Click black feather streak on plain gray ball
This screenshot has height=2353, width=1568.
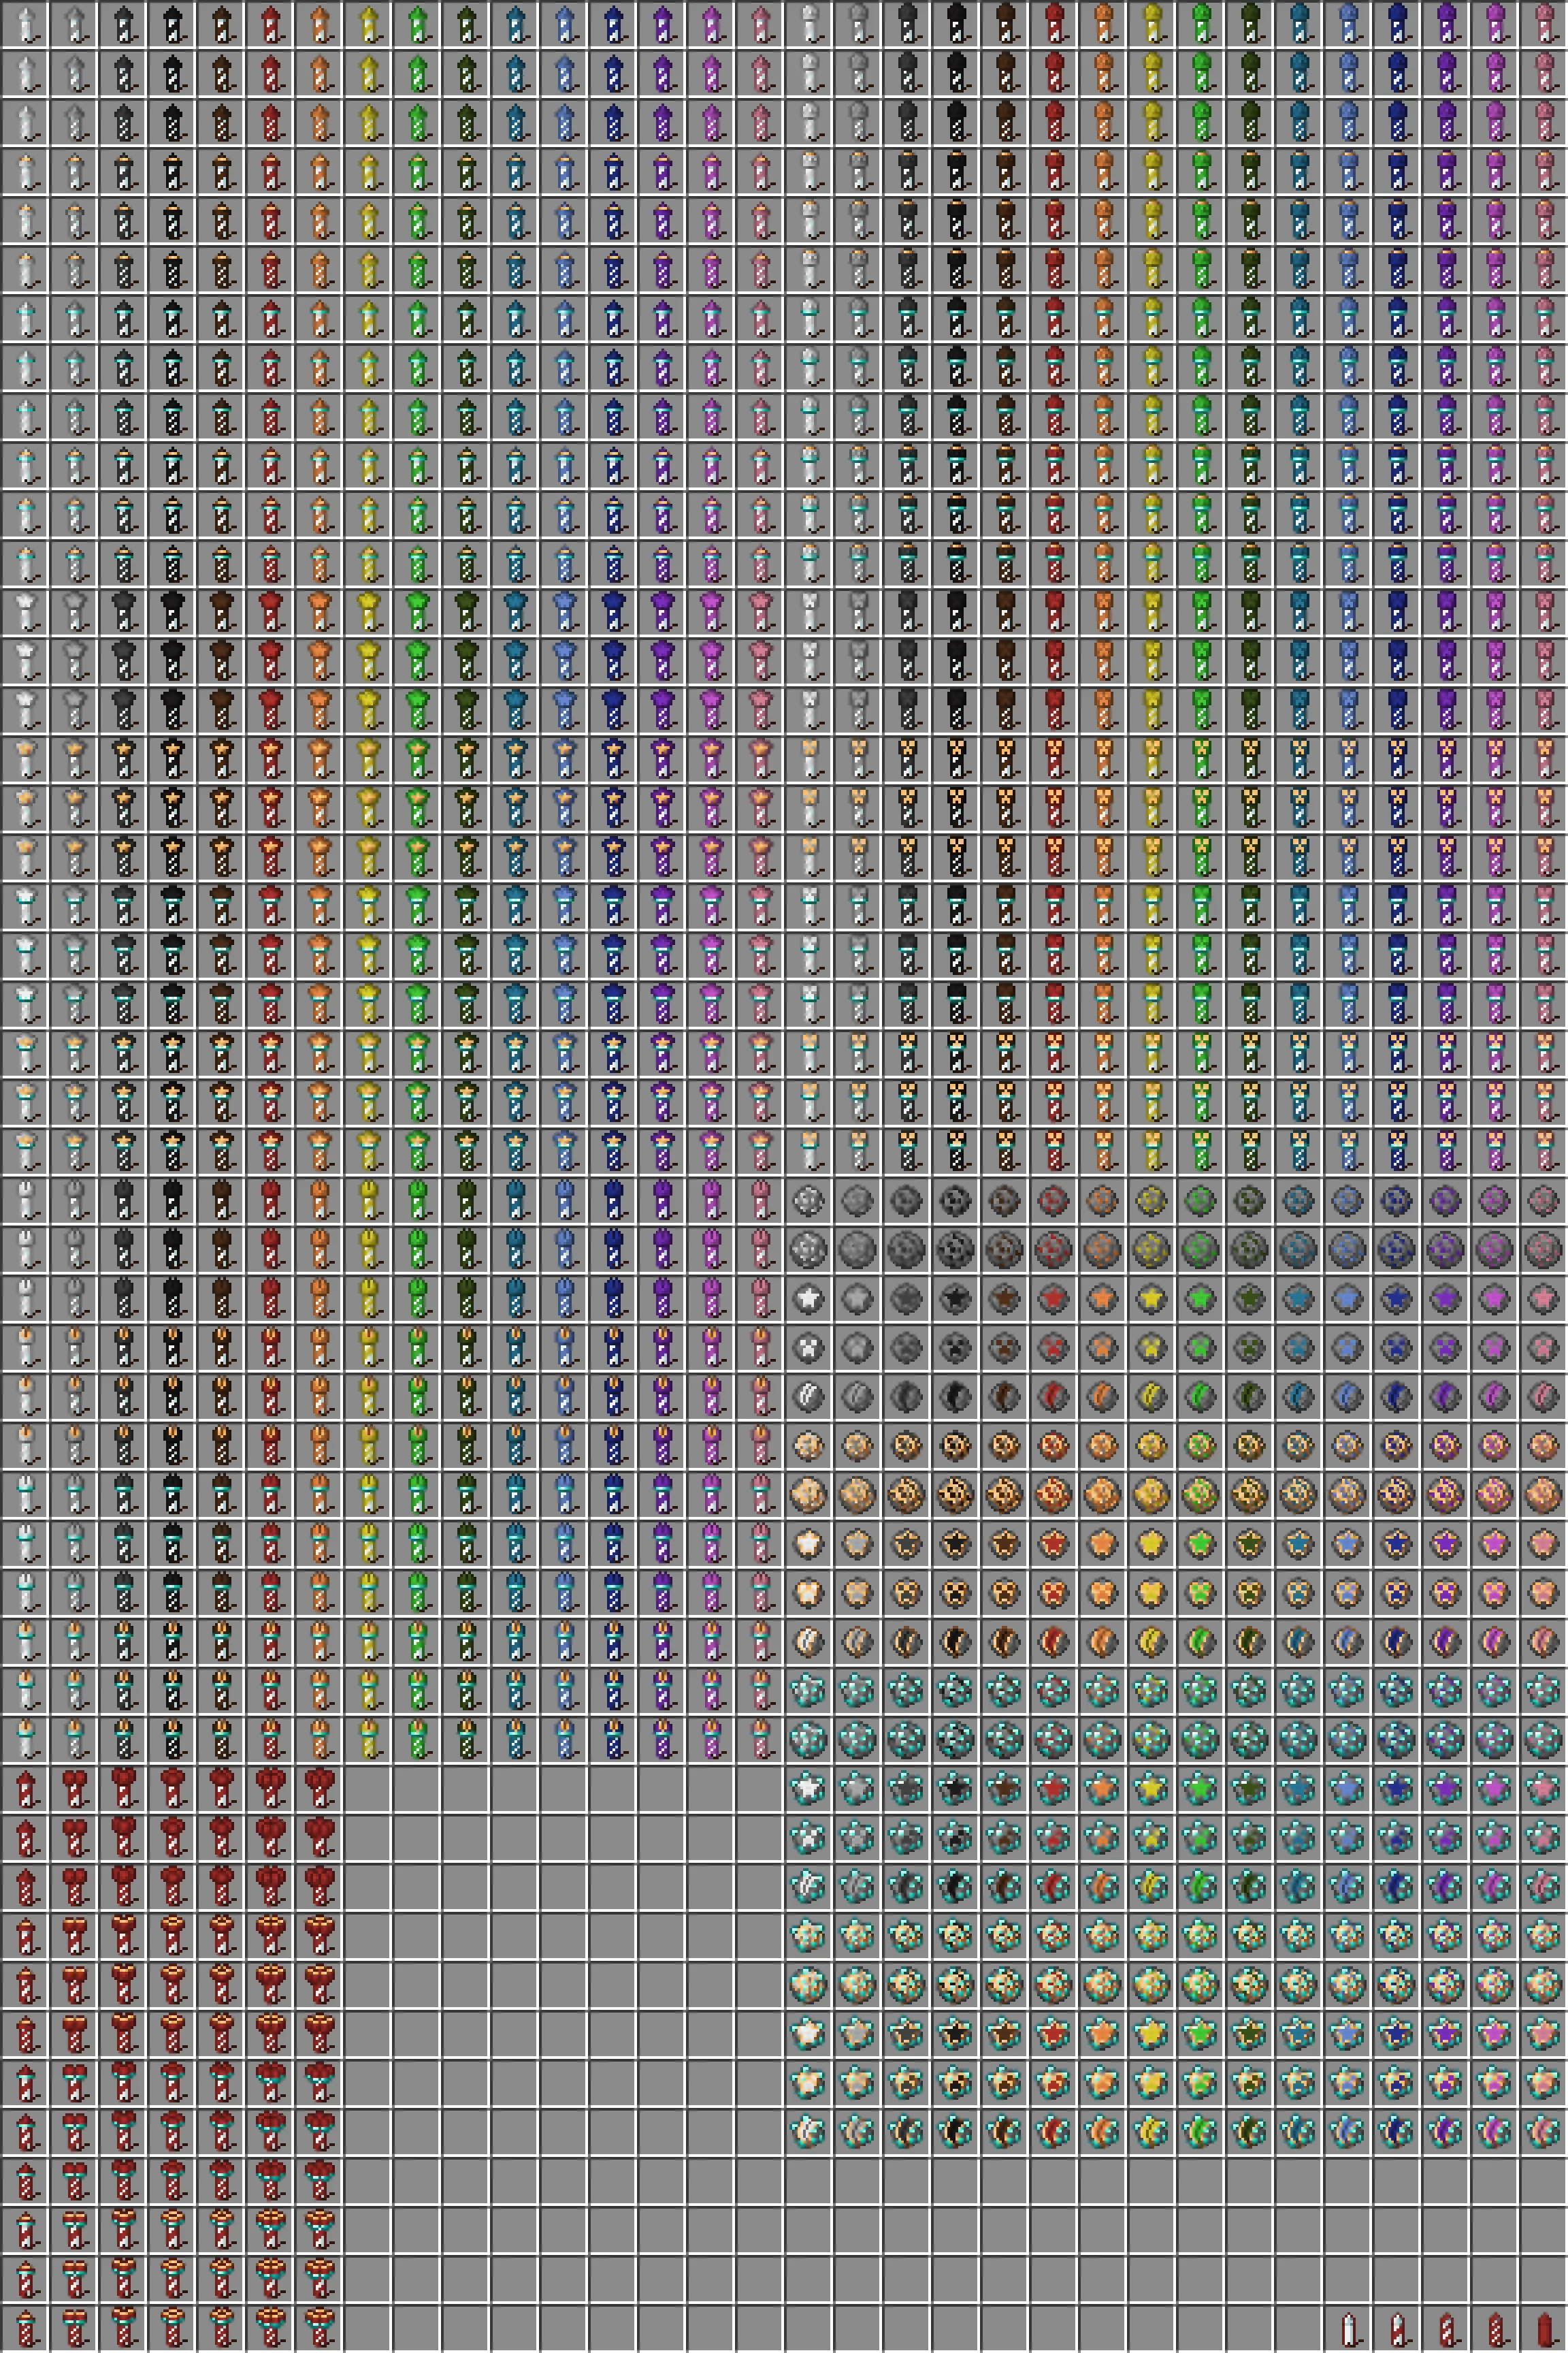955,1396
